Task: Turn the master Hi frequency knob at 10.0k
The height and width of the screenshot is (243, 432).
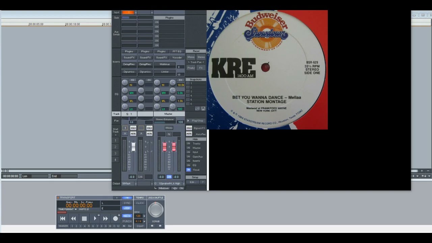Action: 172,83
